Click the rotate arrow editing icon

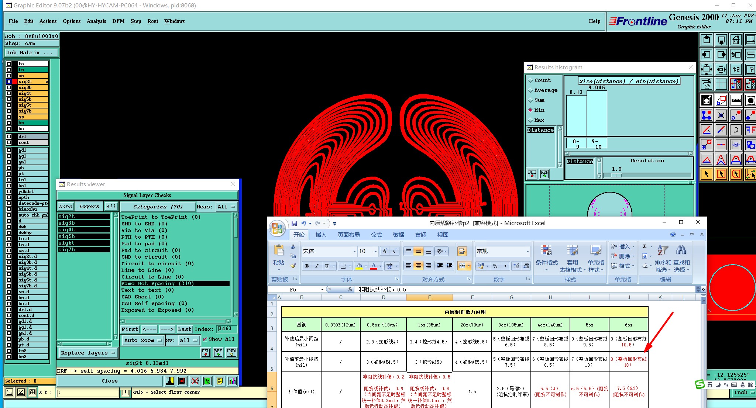(x=736, y=130)
